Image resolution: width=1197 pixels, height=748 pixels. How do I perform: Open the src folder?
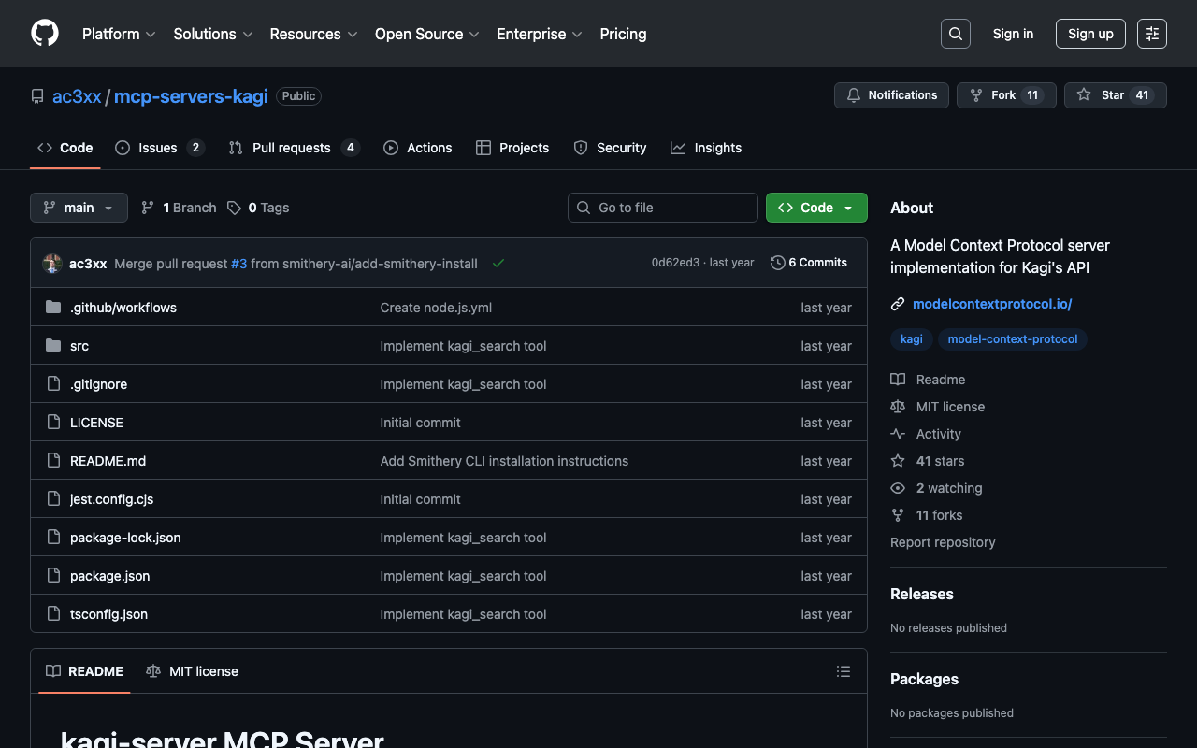tap(79, 346)
